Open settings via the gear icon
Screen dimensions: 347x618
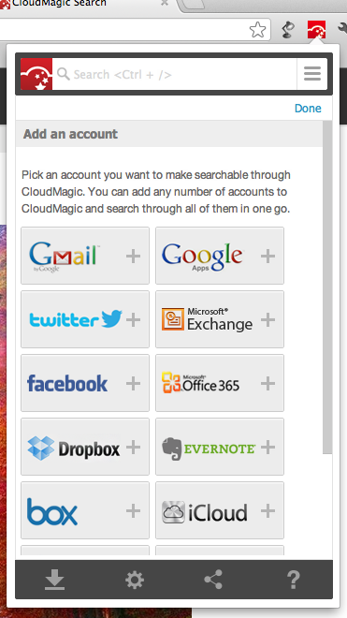pos(135,581)
